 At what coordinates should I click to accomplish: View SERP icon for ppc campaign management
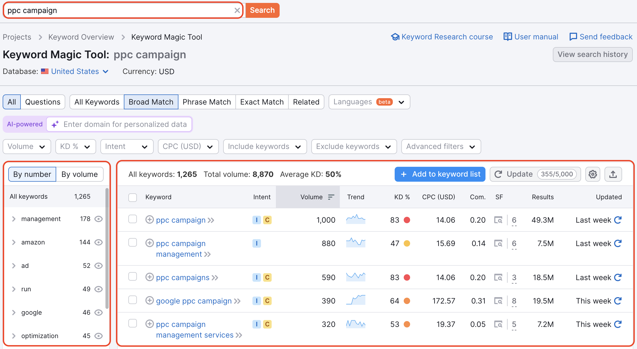tap(498, 243)
